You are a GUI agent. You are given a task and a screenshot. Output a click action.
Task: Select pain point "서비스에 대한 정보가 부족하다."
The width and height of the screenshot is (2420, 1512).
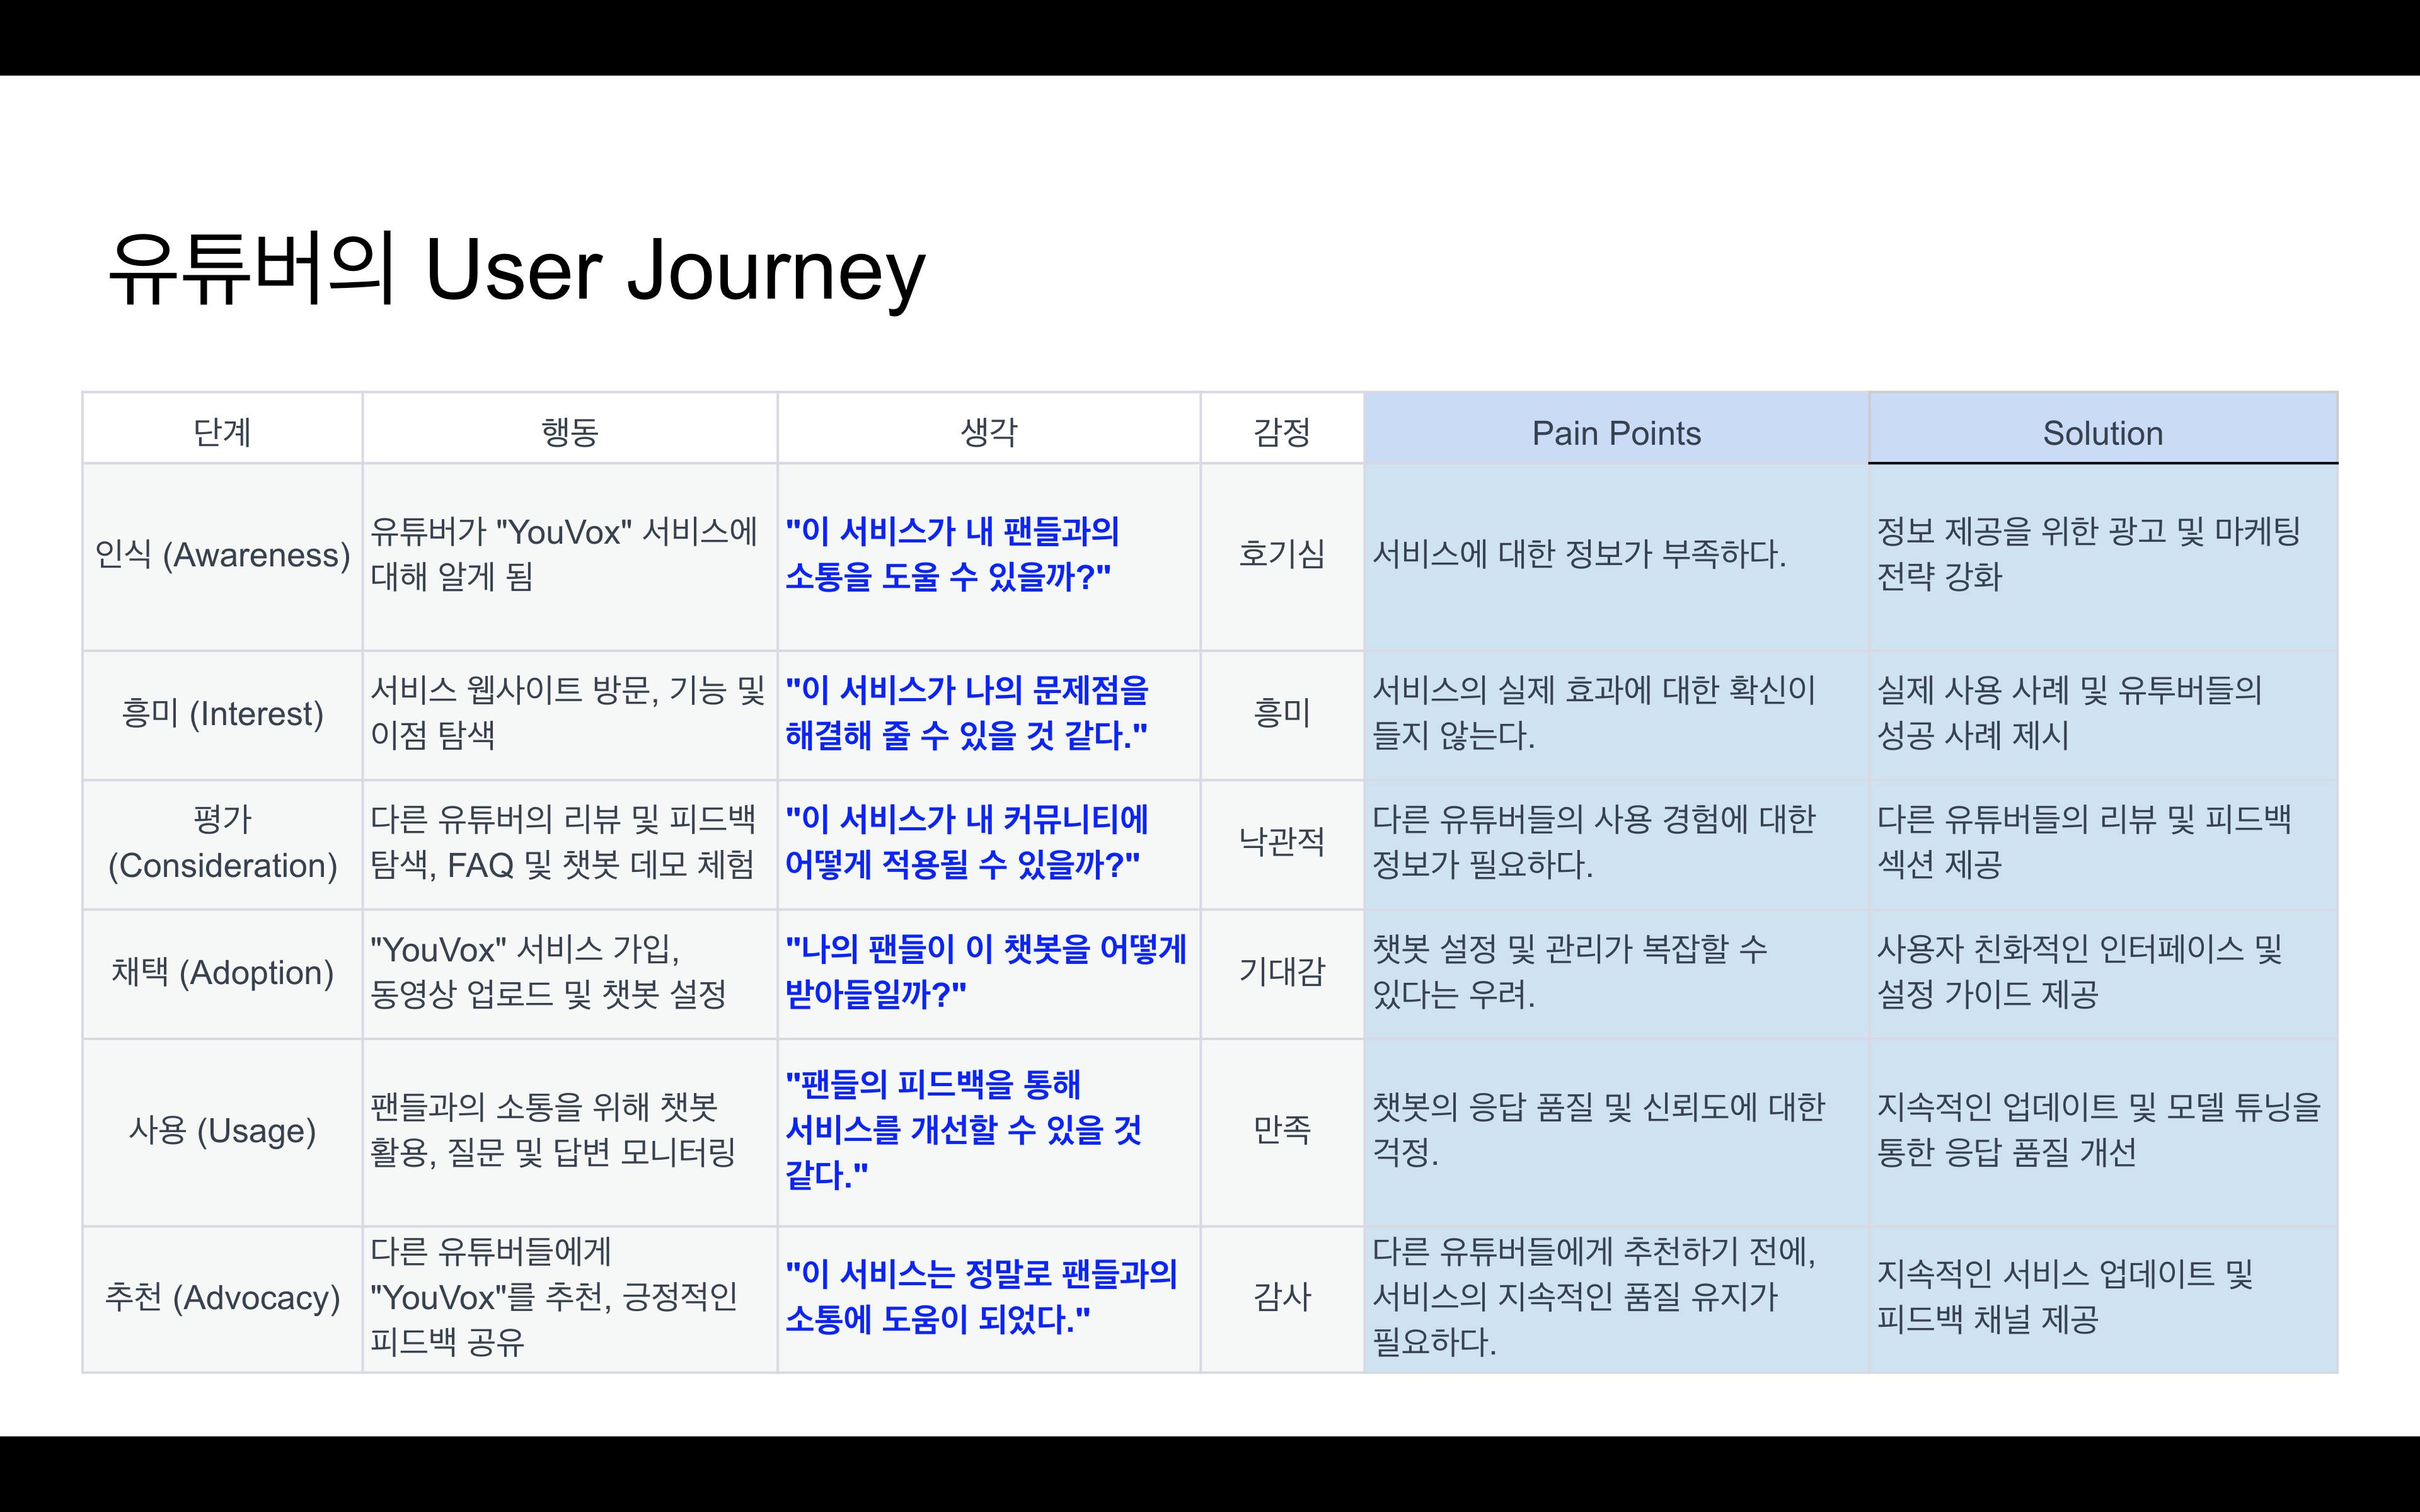(1579, 554)
